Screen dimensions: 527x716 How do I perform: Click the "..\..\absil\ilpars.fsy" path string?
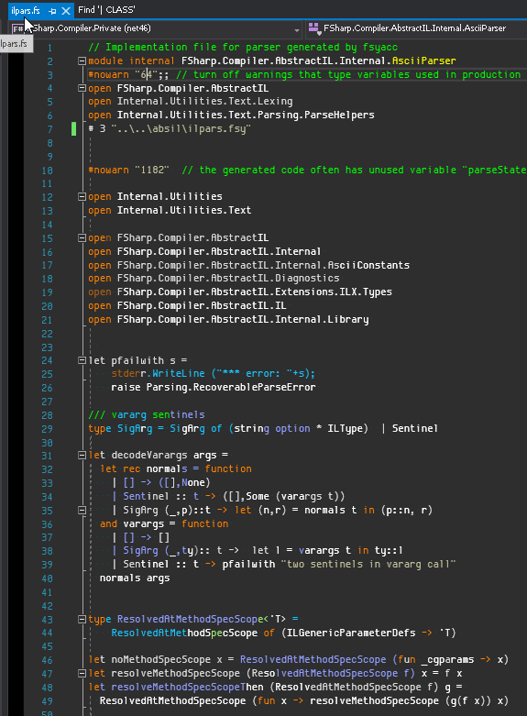coord(181,128)
